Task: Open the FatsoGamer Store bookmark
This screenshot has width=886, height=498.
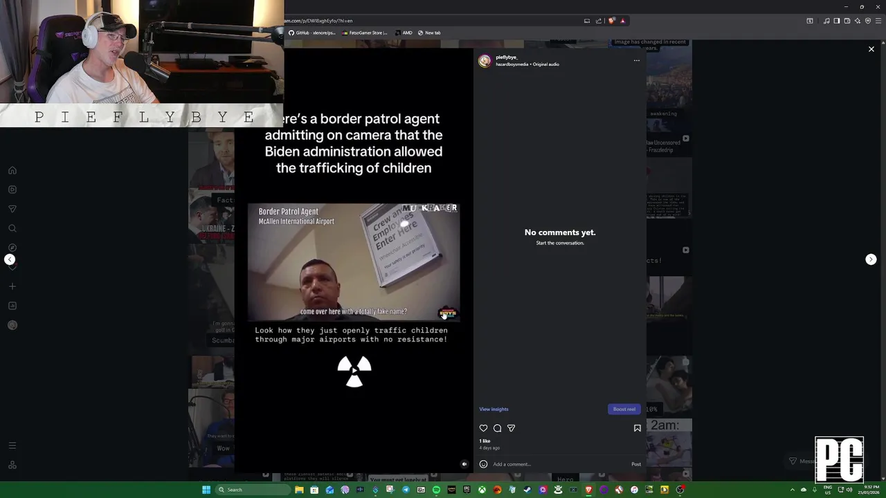Action: pyautogui.click(x=365, y=33)
